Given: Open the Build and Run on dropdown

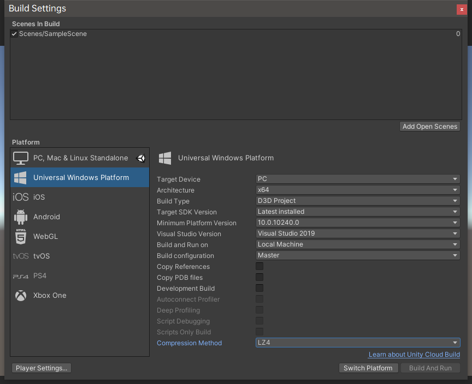Looking at the screenshot, I should pos(358,244).
